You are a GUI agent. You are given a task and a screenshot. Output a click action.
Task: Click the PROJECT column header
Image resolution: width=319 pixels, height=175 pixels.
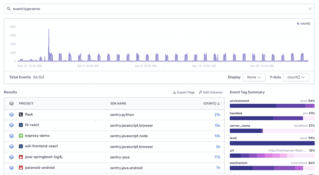point(26,103)
